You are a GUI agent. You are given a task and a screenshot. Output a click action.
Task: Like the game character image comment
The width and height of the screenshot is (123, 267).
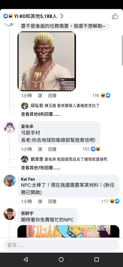coord(40,96)
